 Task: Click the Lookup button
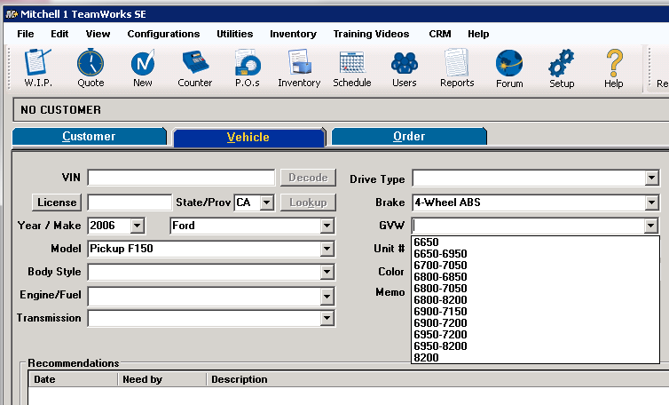[308, 202]
